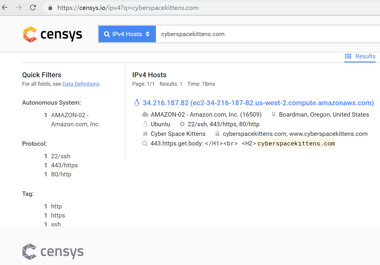Viewport: 380px width, 265px height.
Task: Click the 'Boardman, Oregon, United States' text
Action: pyautogui.click(x=324, y=115)
